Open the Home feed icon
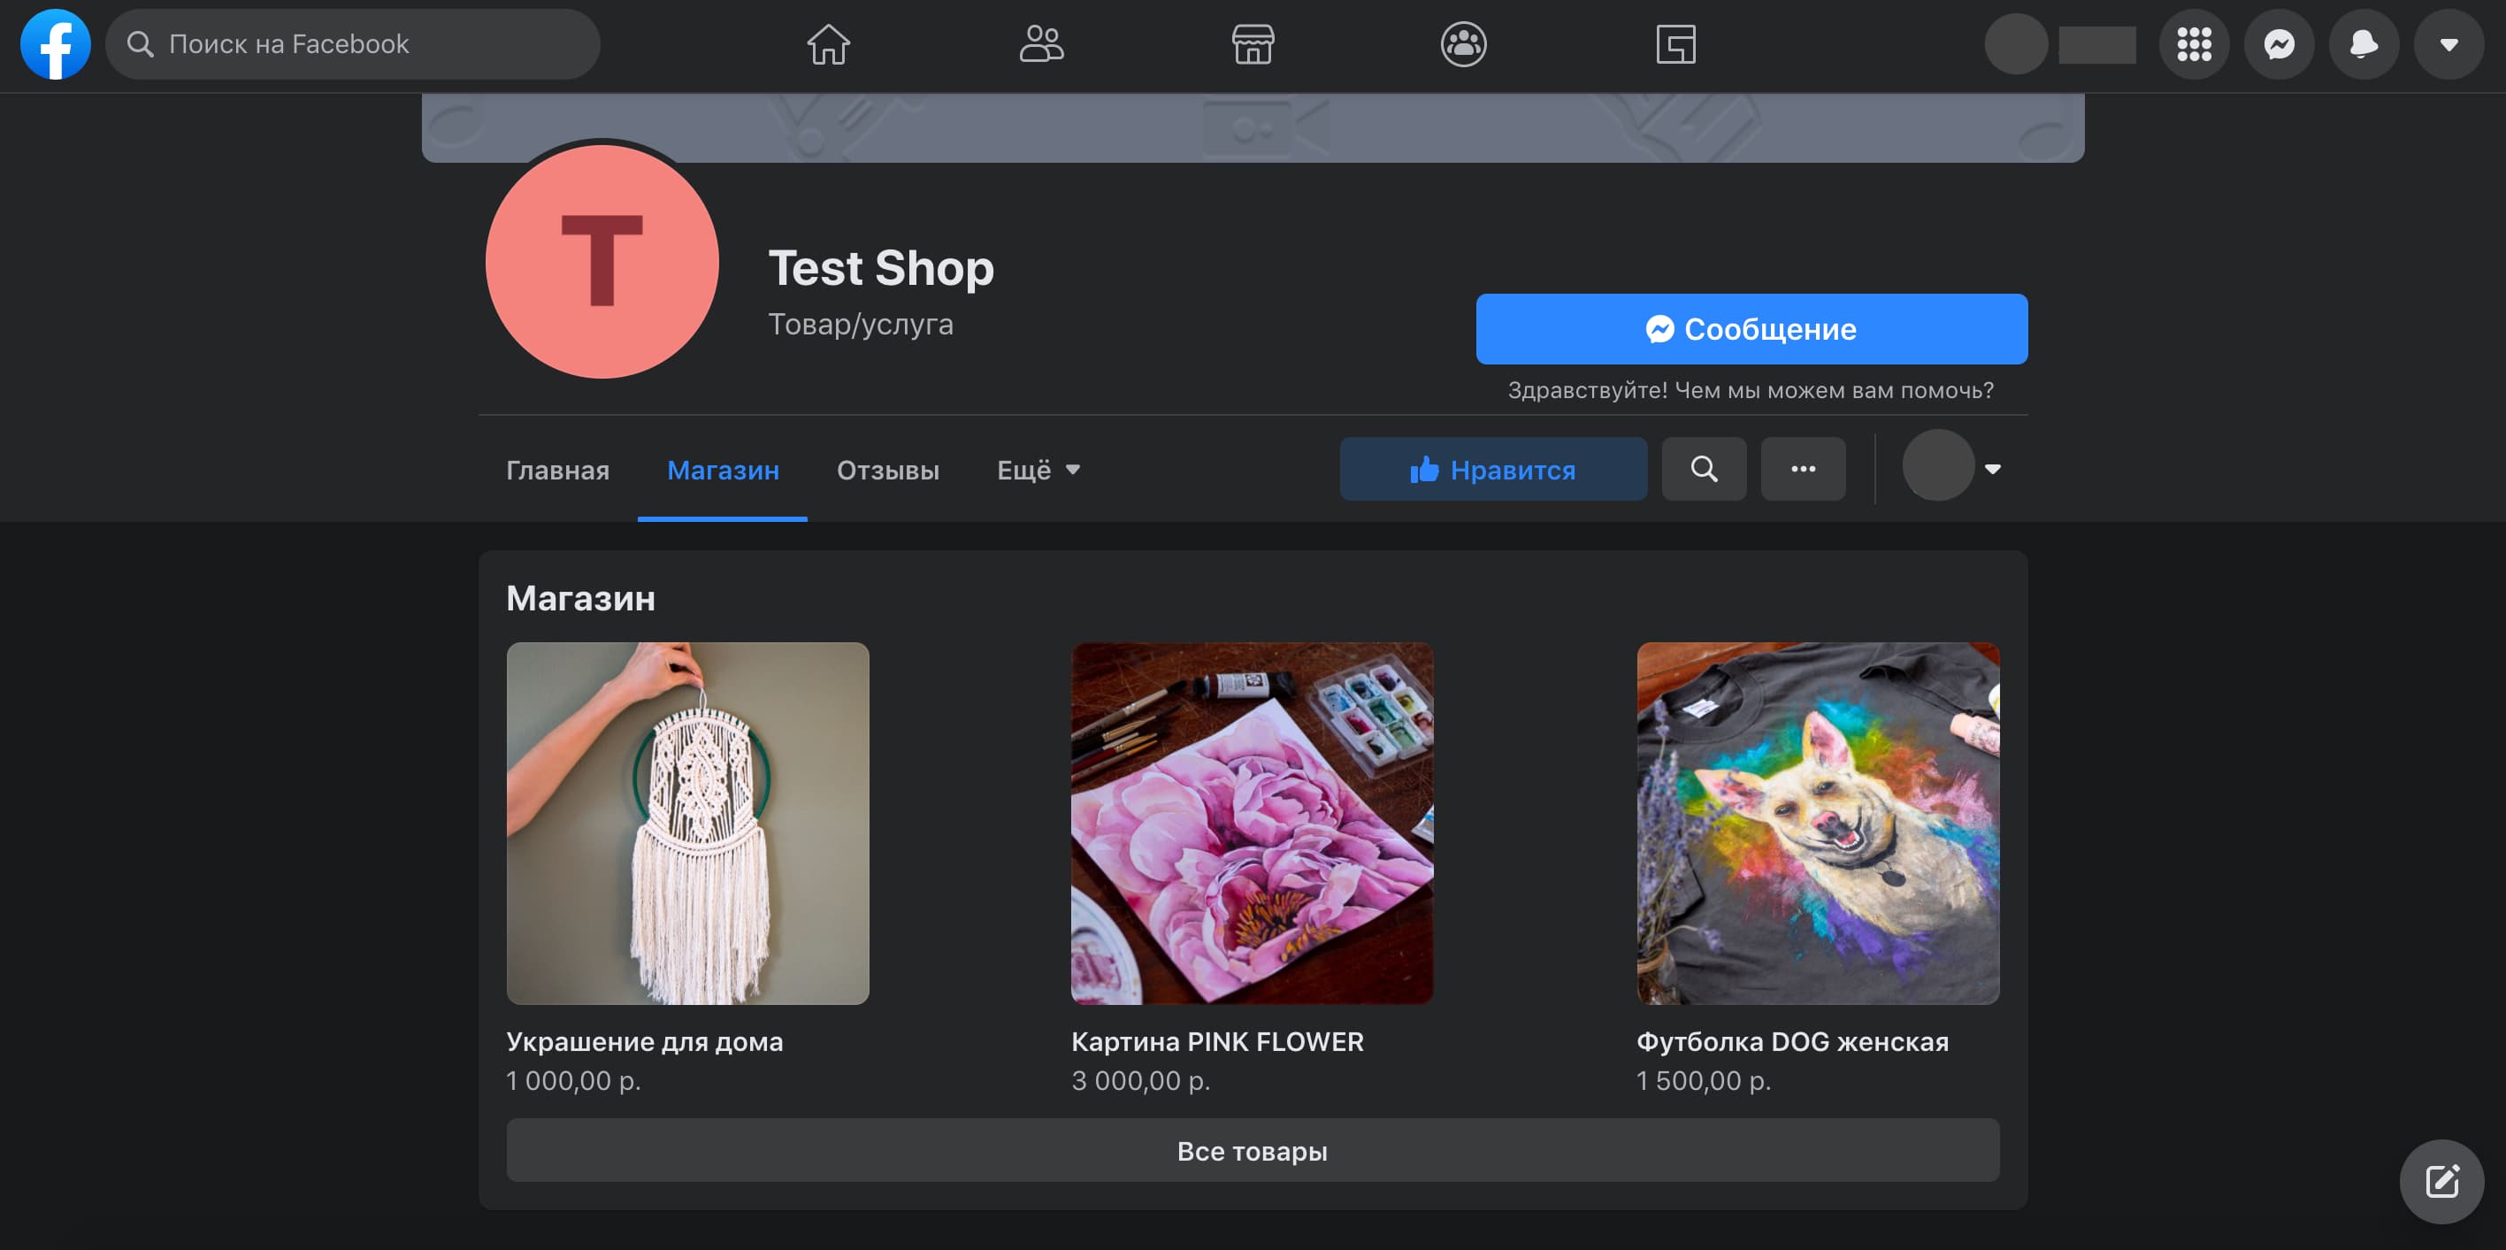Screen dimensions: 2506x1250 click(828, 43)
